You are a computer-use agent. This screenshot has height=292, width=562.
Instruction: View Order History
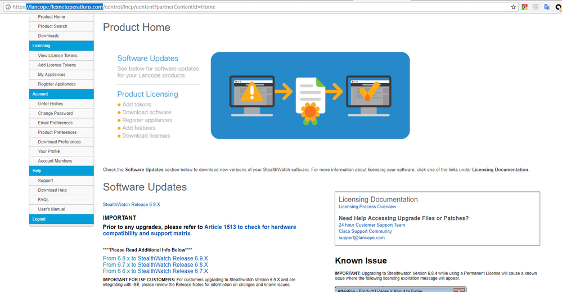(61, 104)
